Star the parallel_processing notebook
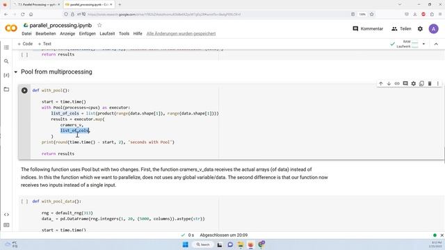The width and height of the screenshot is (445, 250). coord(99,25)
